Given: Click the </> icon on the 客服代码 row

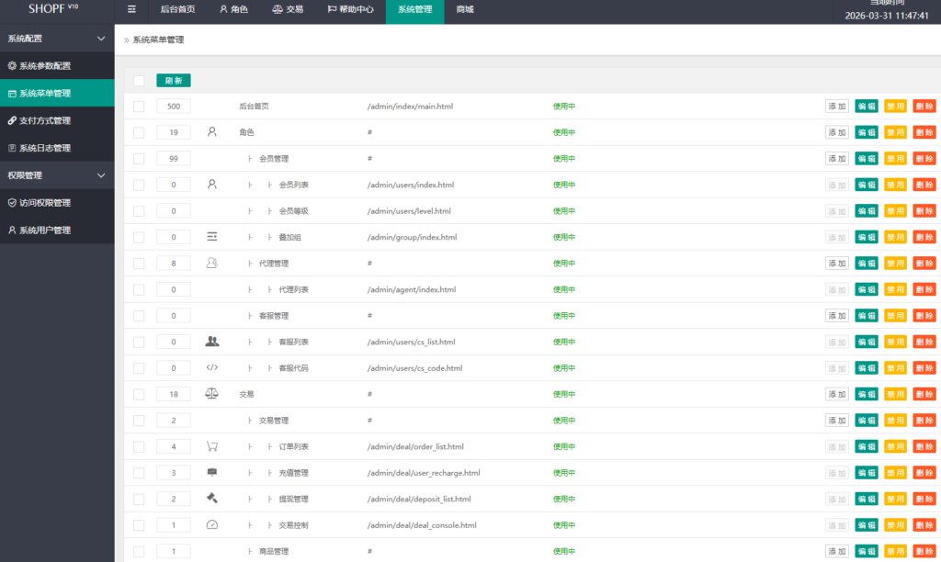Looking at the screenshot, I should click(211, 367).
